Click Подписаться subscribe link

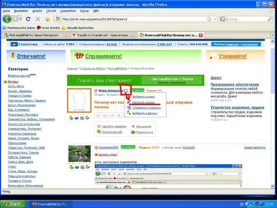coord(145,132)
